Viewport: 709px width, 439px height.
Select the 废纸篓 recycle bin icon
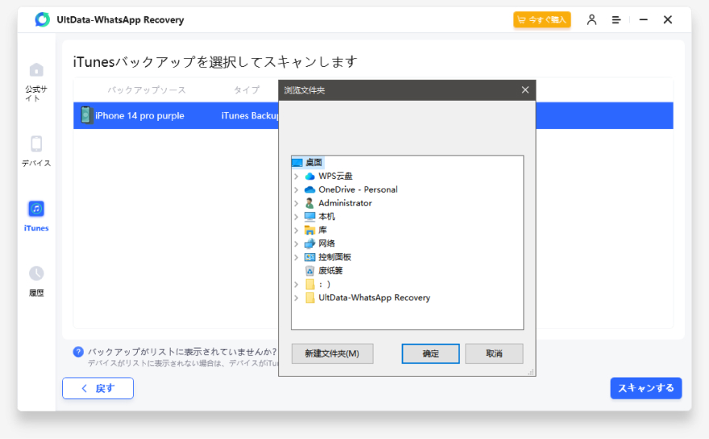point(309,271)
